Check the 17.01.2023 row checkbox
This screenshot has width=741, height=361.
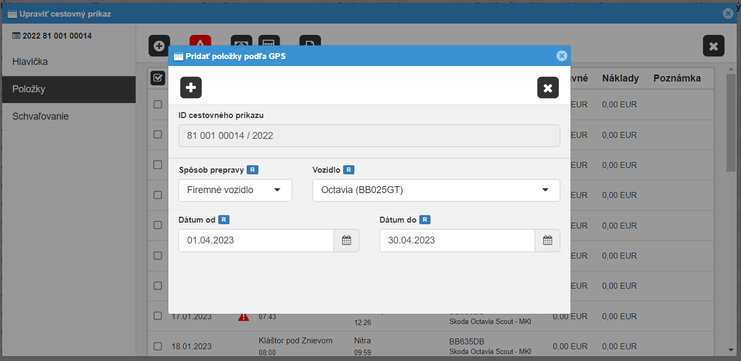(x=158, y=315)
